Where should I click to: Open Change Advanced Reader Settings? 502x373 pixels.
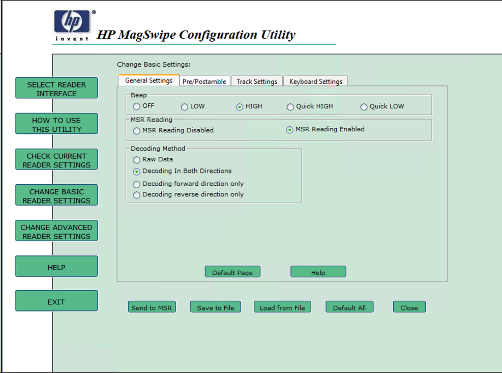click(x=56, y=231)
